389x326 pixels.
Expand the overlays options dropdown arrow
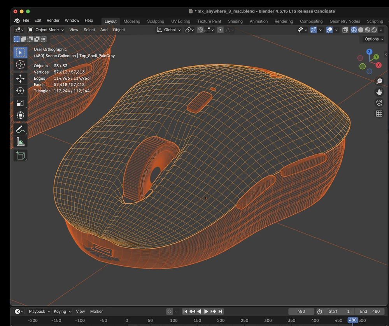point(336,30)
